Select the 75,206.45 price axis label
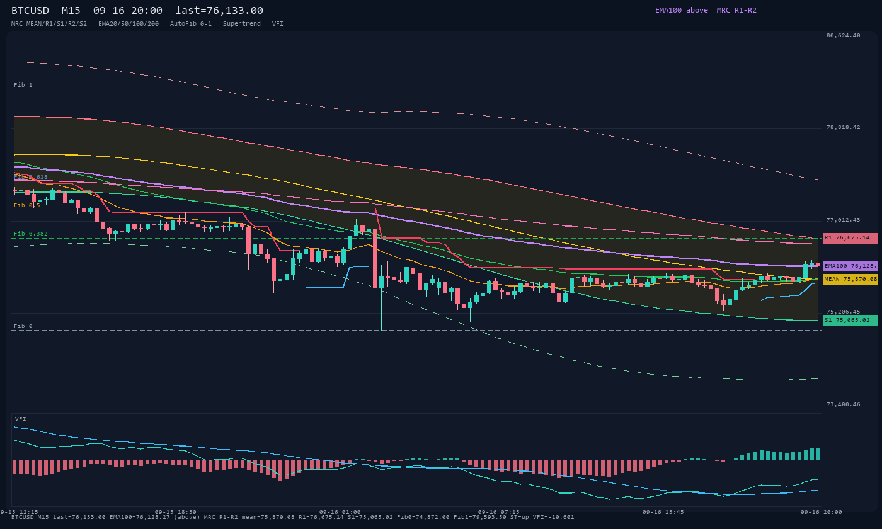 click(843, 312)
